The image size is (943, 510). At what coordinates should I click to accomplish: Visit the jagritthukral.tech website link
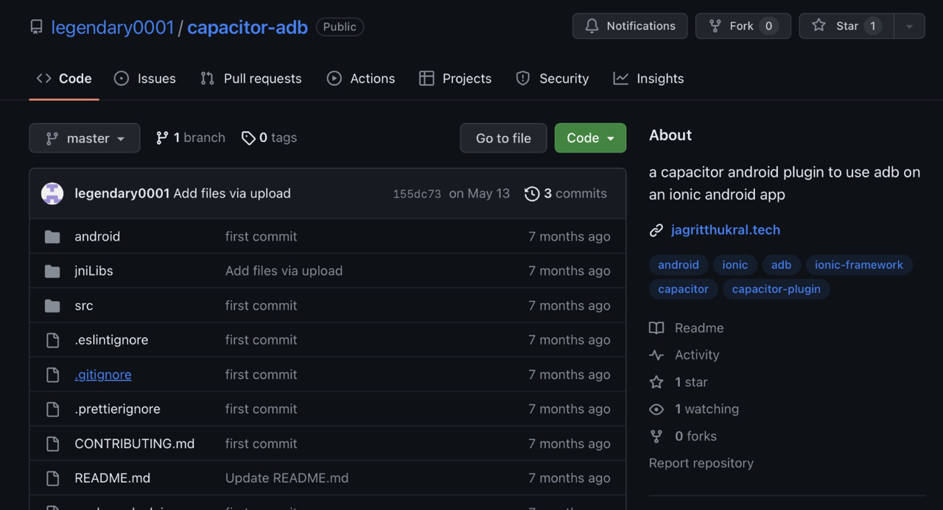726,230
